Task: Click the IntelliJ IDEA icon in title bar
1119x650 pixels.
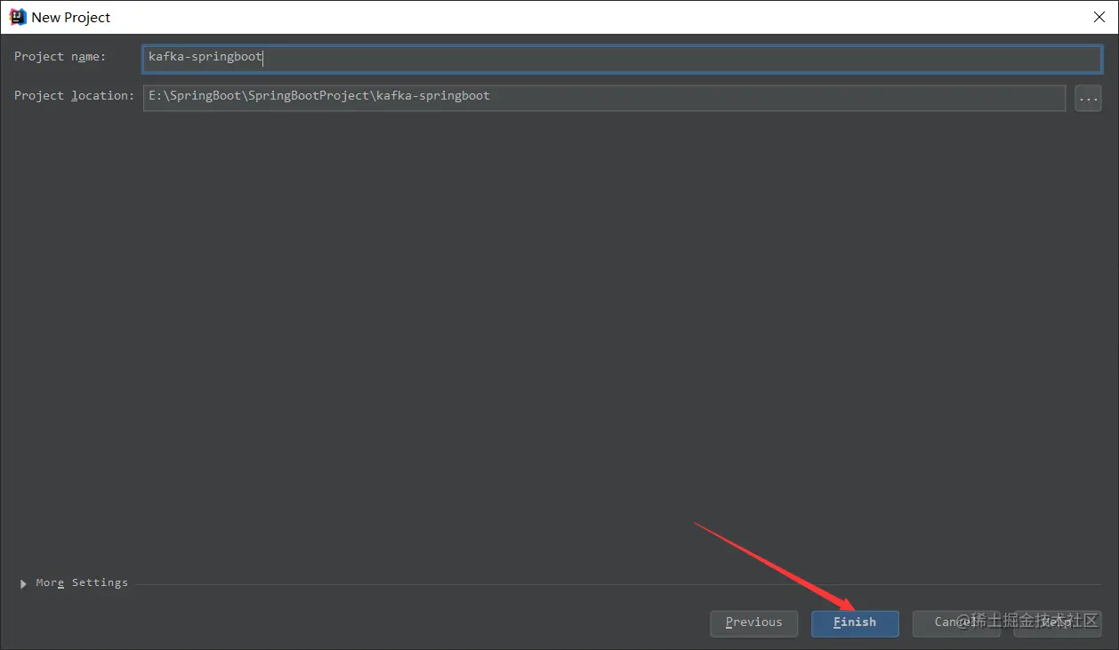Action: point(18,17)
